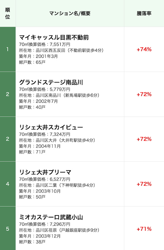Click the マイキャッスル目黒不動前 mansion name
This screenshot has height=250, width=164.
[x=54, y=37]
